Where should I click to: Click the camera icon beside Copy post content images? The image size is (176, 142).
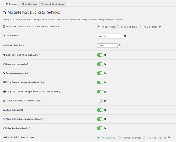[4, 91]
